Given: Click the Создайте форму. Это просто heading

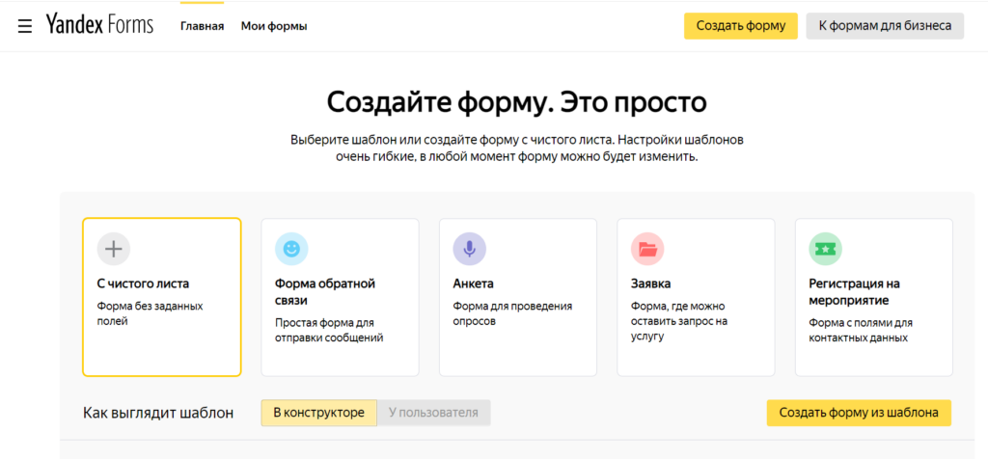Looking at the screenshot, I should 516,102.
